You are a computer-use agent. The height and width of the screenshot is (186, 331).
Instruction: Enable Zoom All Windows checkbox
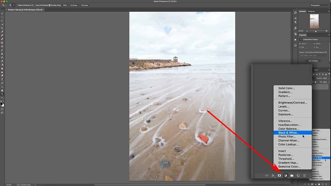tap(35, 5)
